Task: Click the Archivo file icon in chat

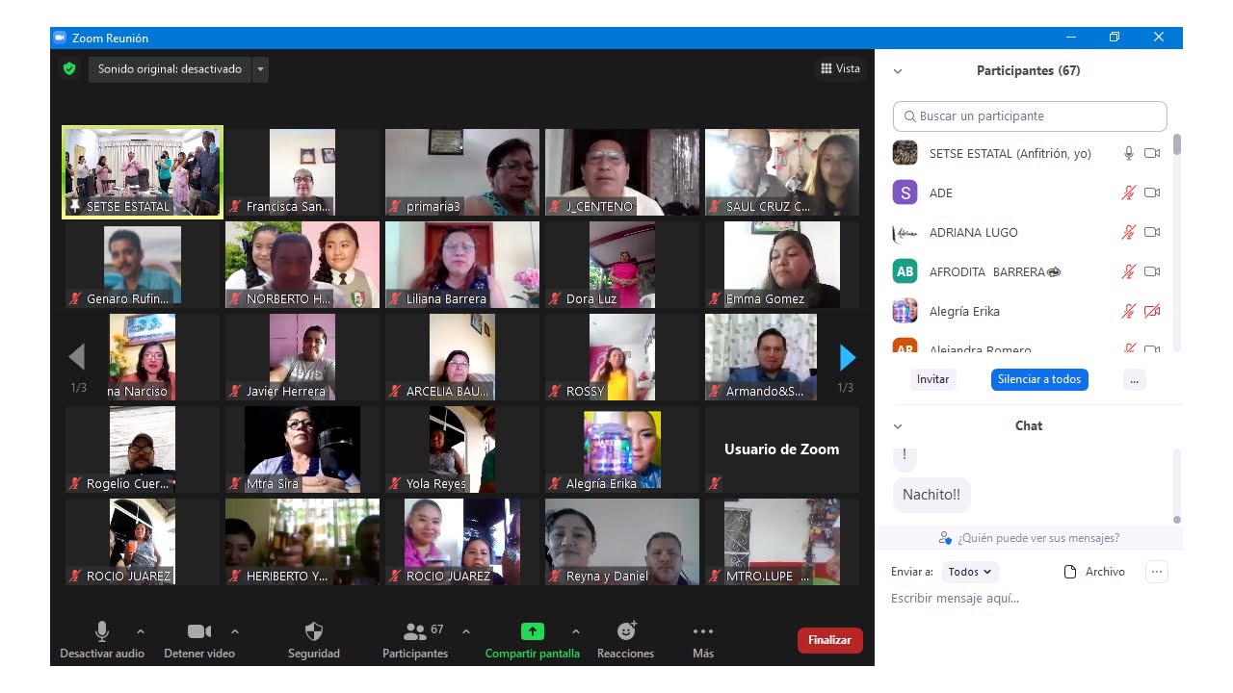Action: tap(1070, 572)
